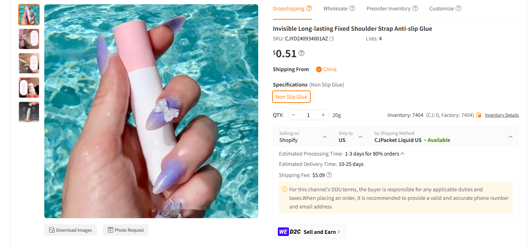The height and width of the screenshot is (246, 531).
Task: Select the second product thumbnail image
Action: click(29, 39)
